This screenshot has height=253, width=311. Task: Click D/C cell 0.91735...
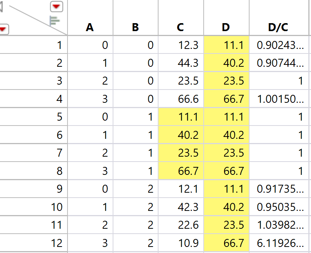[x=279, y=189]
